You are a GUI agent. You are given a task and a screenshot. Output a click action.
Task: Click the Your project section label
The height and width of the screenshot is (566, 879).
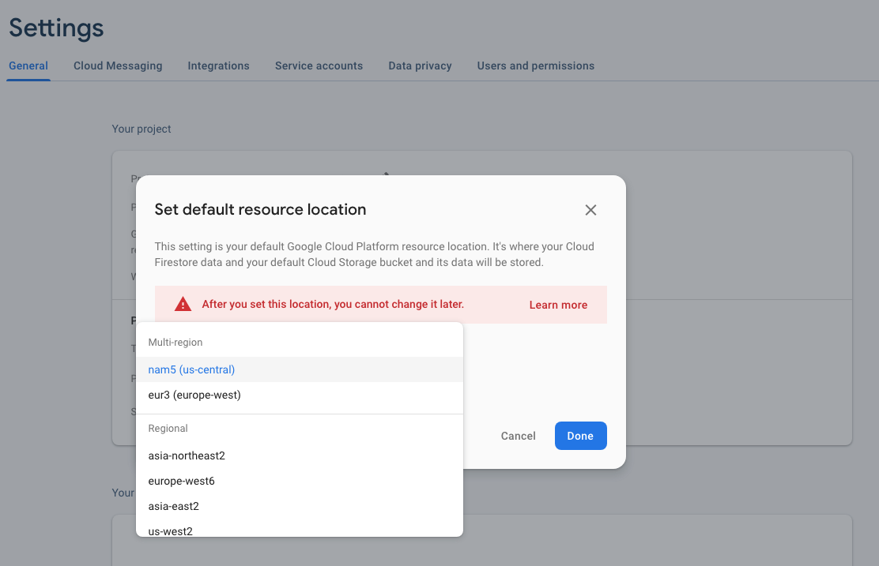(141, 129)
